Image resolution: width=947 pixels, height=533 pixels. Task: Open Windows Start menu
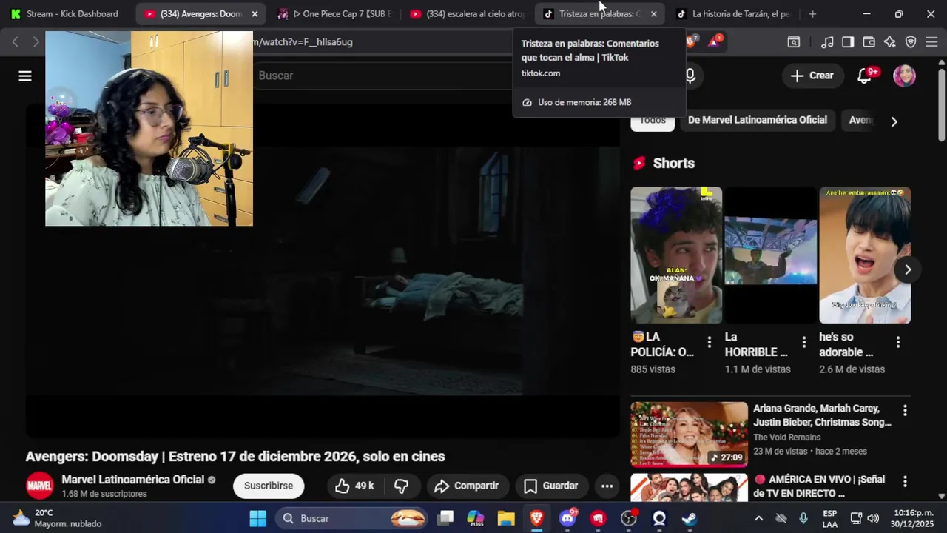pos(257,518)
